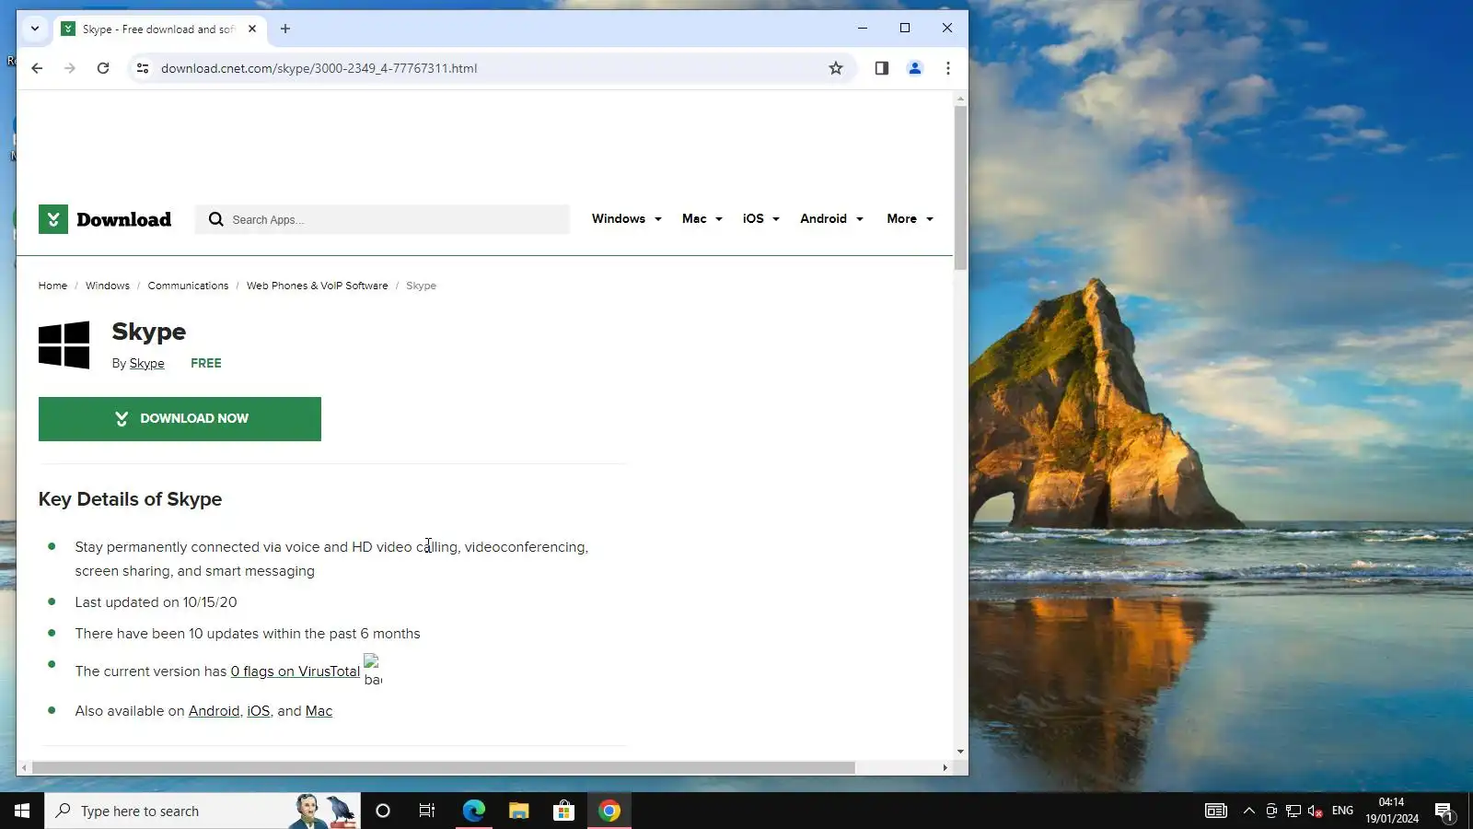The image size is (1473, 829).
Task: Launch Microsoft Edge from taskbar
Action: coord(473,811)
